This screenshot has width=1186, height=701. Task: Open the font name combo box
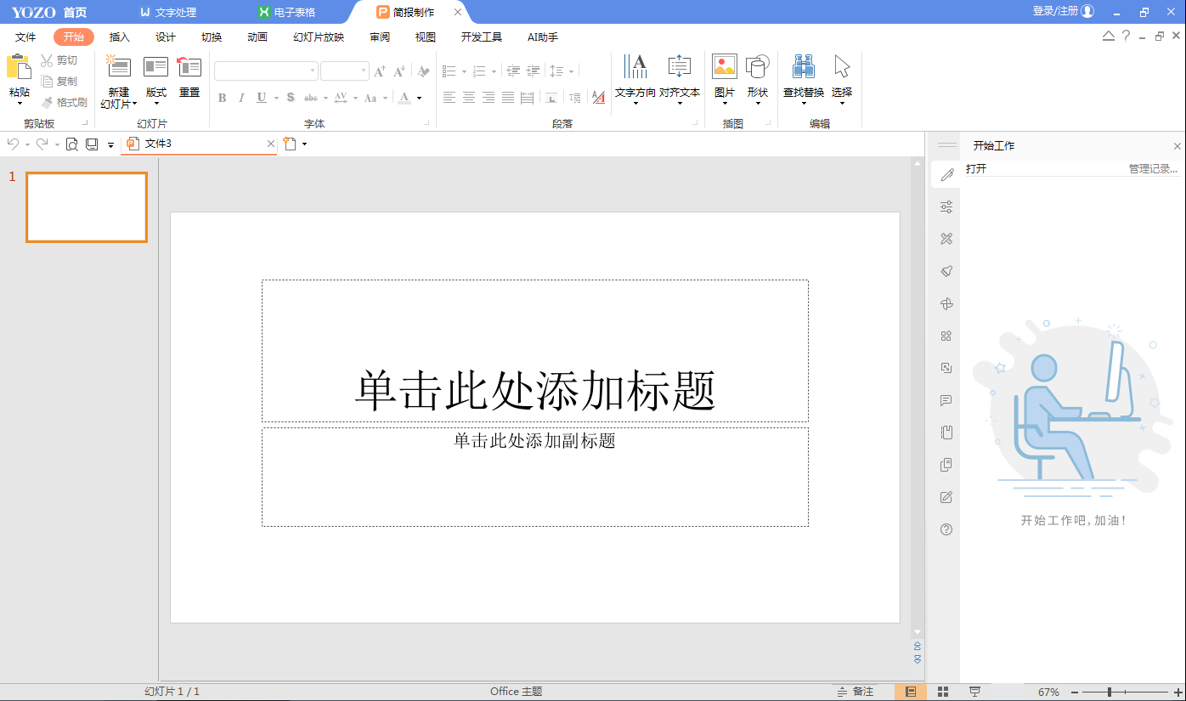266,71
